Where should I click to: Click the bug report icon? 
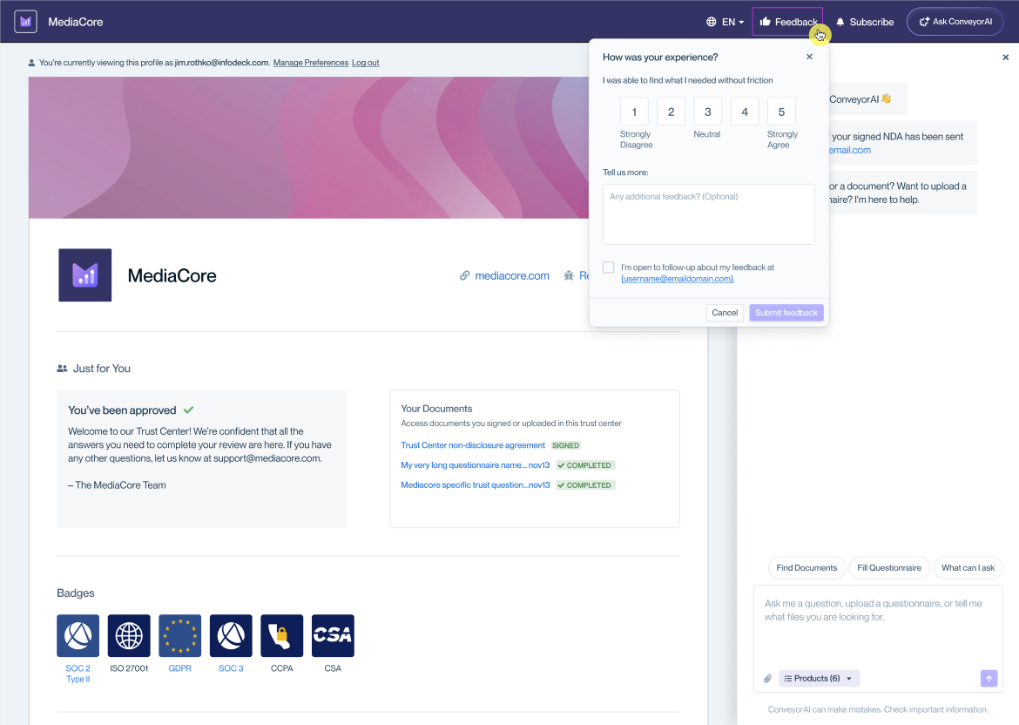[x=569, y=275]
